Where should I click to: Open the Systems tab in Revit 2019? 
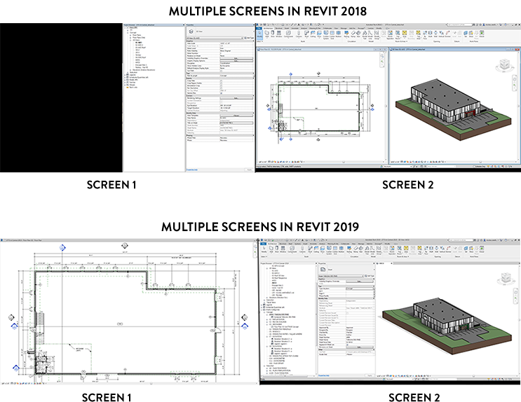(x=298, y=244)
